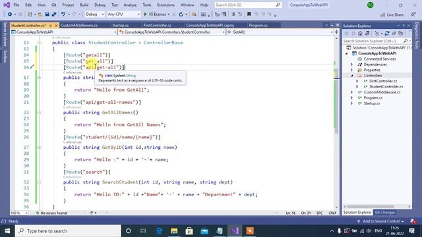Expand Startup.cs node in Solution Explorer

[351, 103]
